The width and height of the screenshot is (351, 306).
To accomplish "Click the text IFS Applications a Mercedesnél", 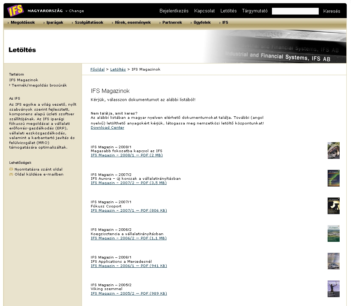I will tap(121, 261).
